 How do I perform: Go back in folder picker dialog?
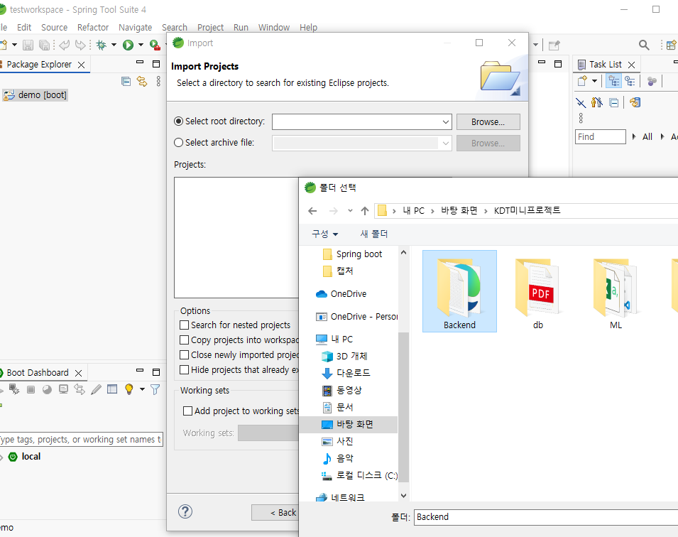(x=312, y=211)
